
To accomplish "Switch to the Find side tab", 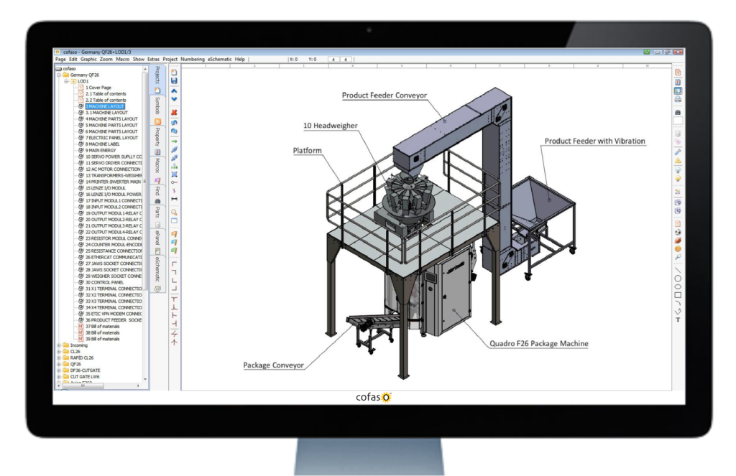I will [x=157, y=195].
